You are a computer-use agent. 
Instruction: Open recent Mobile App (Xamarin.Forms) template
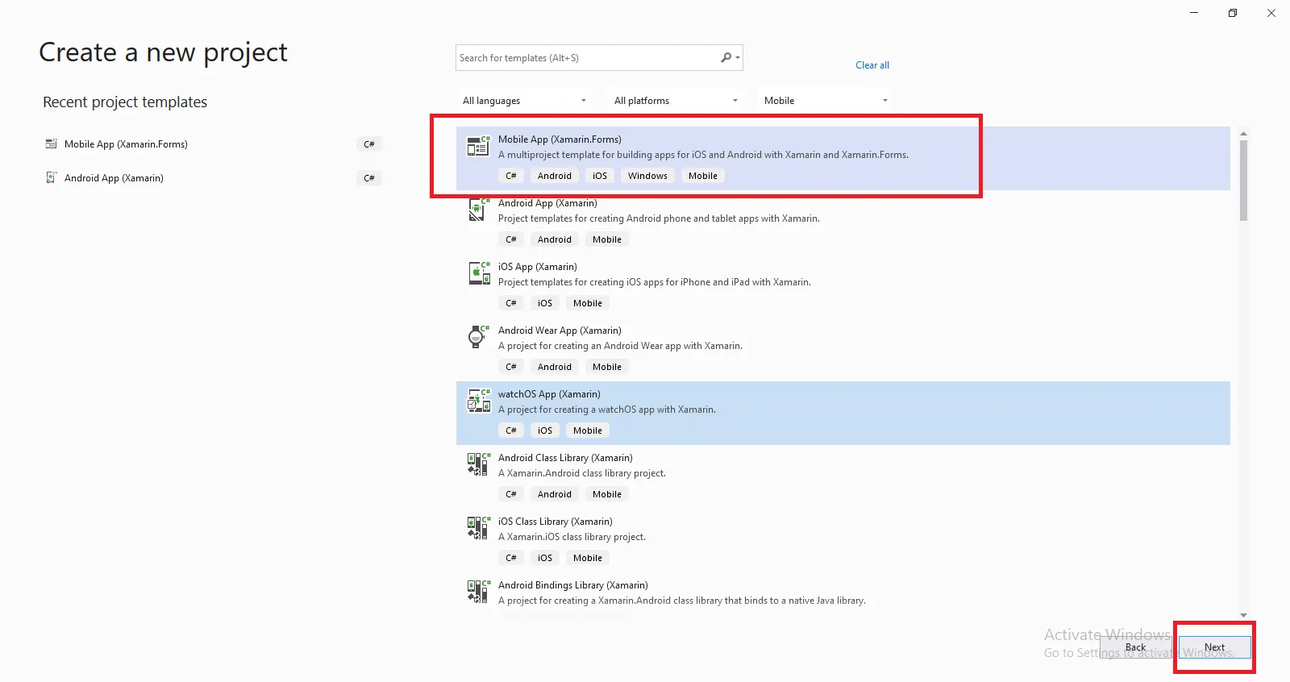click(x=213, y=144)
